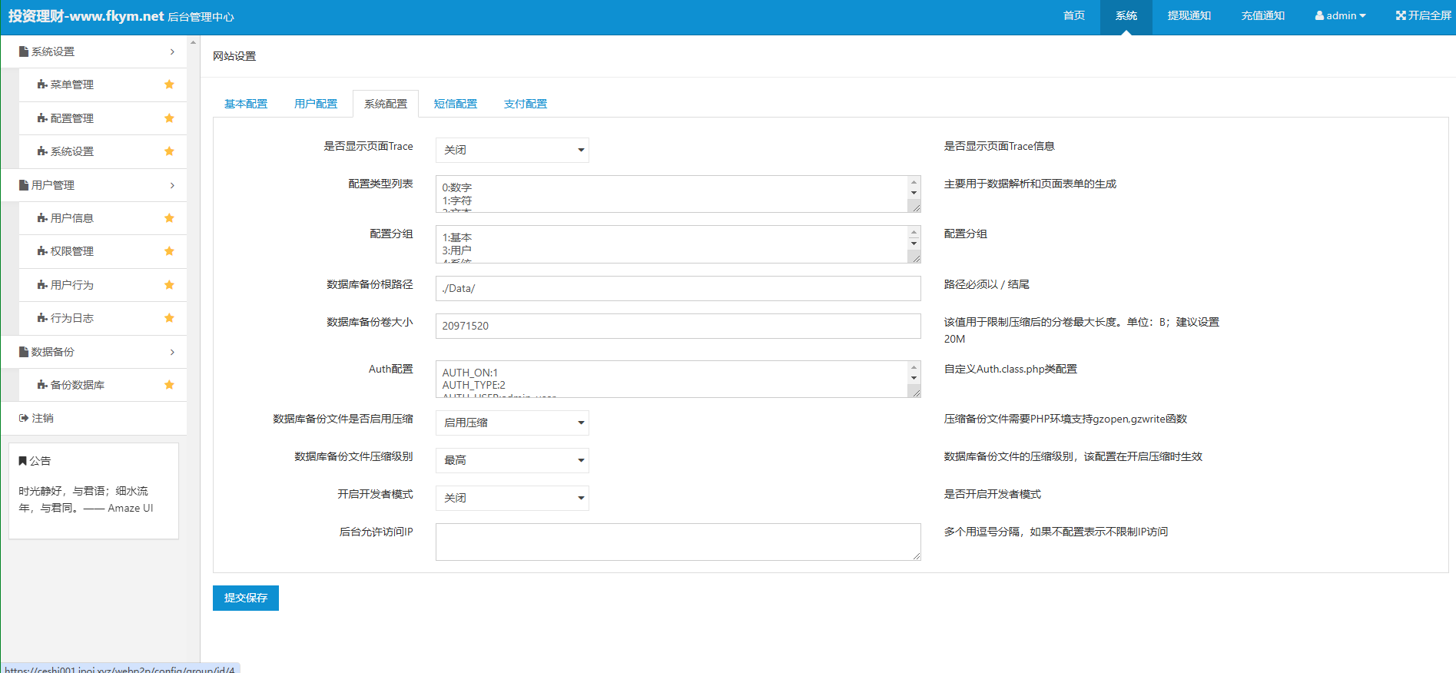Click the star icon beside 行为日志
Viewport: 1456px width, 673px height.
[x=169, y=318]
